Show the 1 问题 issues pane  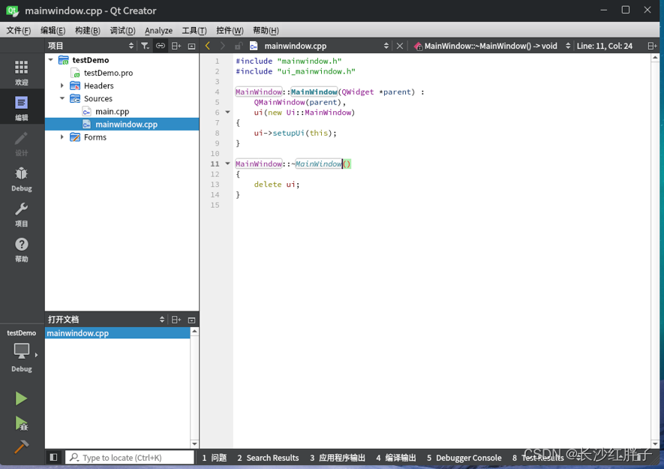215,458
